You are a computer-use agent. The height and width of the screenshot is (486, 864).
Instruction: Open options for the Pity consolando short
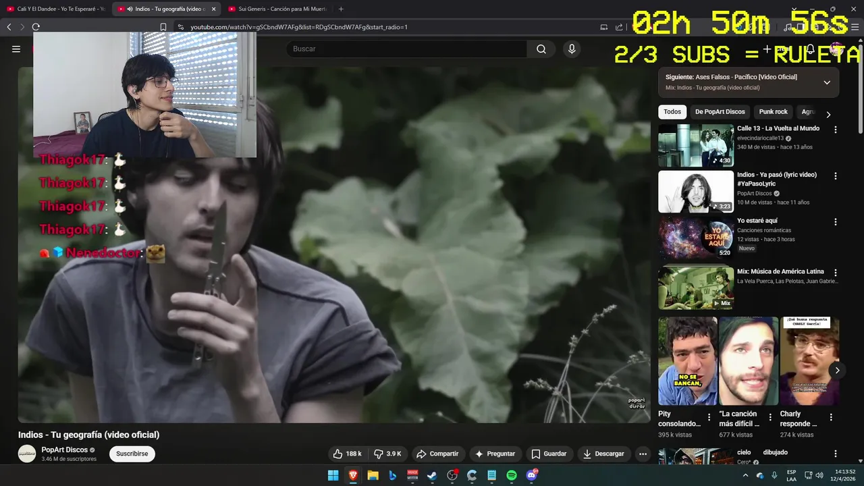click(709, 417)
